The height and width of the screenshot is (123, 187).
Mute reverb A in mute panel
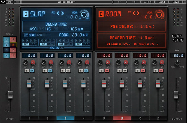tap(13, 39)
